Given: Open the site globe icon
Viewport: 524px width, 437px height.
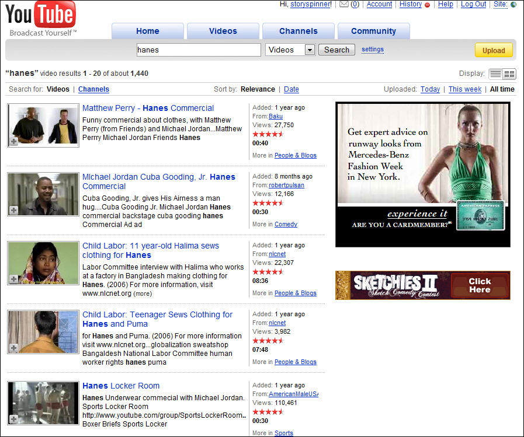Looking at the screenshot, I should click(513, 5).
